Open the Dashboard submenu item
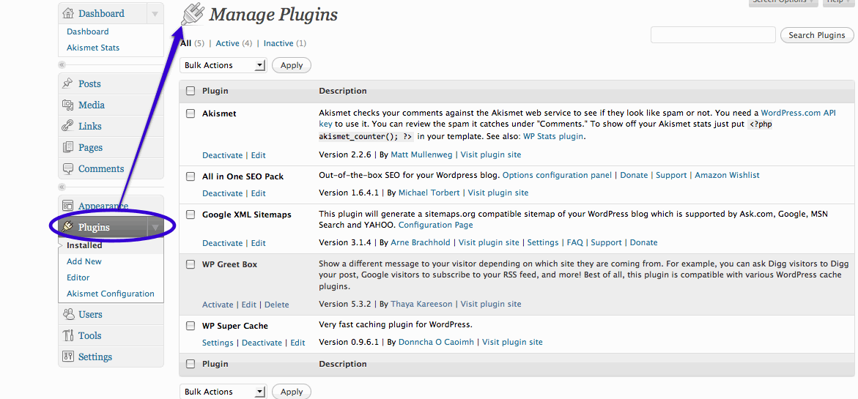Viewport: 858px width, 399px height. pos(87,31)
